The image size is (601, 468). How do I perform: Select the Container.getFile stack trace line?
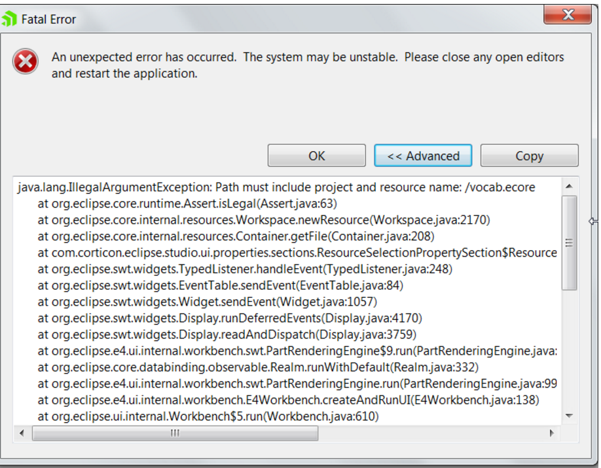coord(236,236)
